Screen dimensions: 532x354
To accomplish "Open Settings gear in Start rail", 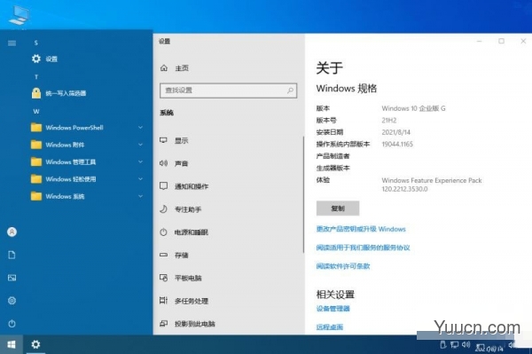I will pos(12,301).
